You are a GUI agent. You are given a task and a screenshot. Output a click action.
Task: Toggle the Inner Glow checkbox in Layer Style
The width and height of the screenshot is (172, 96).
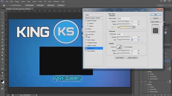point(86,34)
